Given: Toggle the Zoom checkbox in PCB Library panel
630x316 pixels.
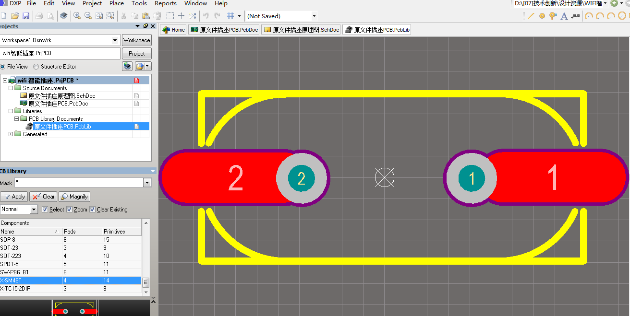Looking at the screenshot, I should tap(69, 210).
